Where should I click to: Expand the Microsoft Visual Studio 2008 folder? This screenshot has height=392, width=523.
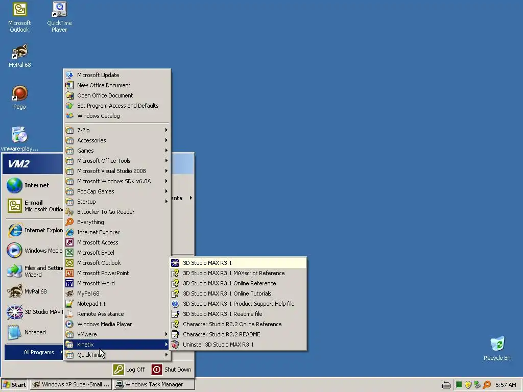117,171
